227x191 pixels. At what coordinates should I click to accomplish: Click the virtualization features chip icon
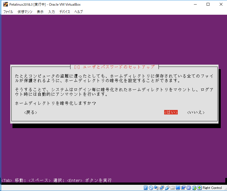[x=189, y=188]
